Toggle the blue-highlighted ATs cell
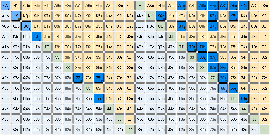 pyautogui.click(x=181, y=6)
